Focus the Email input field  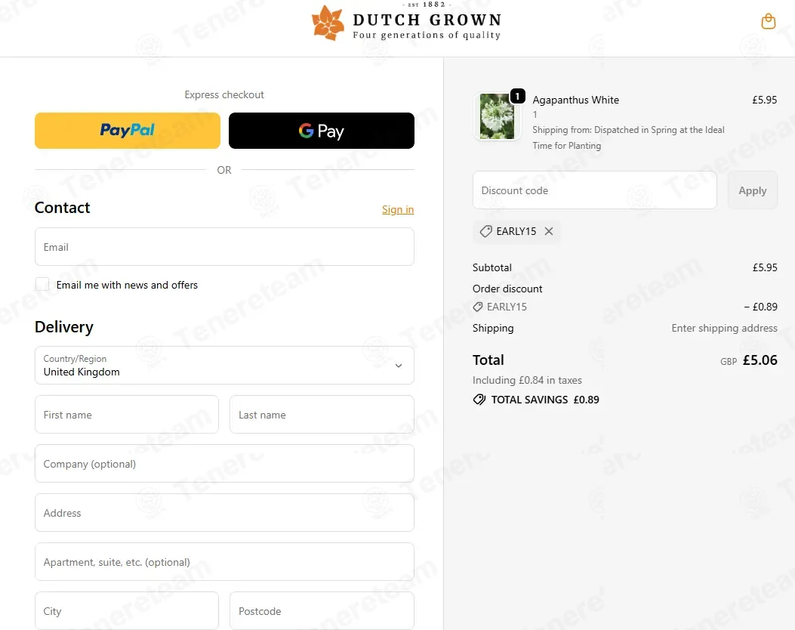coord(224,246)
